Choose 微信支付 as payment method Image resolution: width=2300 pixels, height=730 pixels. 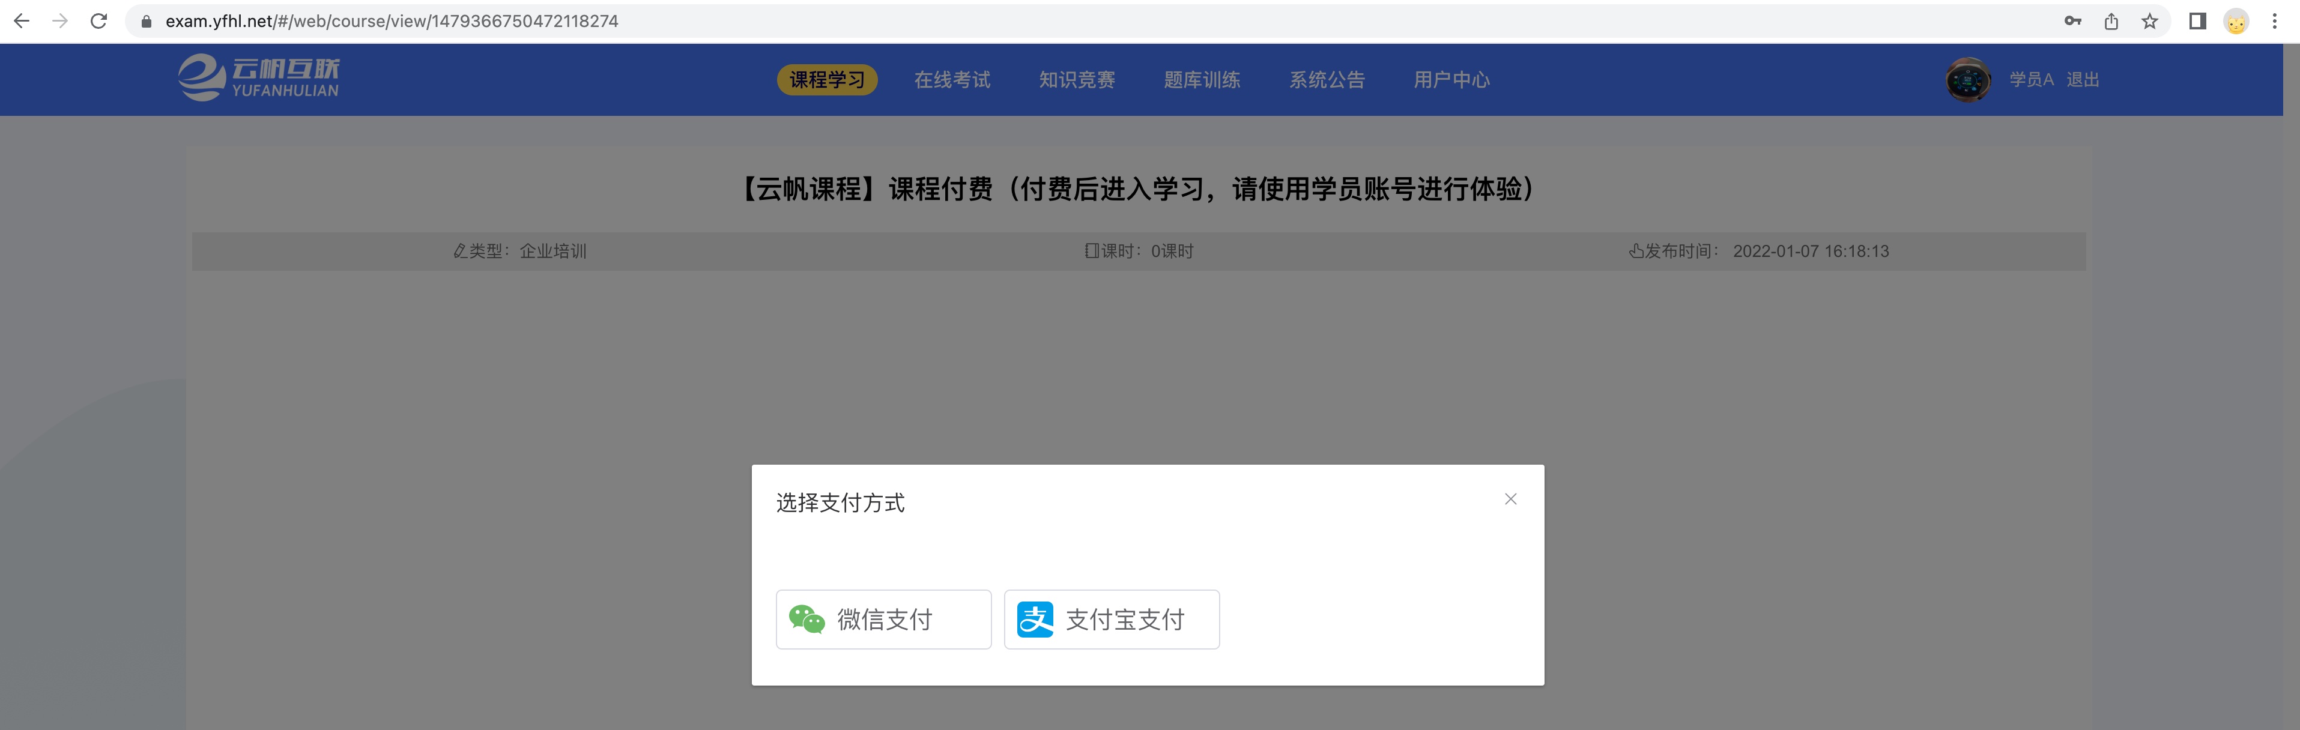tap(883, 620)
